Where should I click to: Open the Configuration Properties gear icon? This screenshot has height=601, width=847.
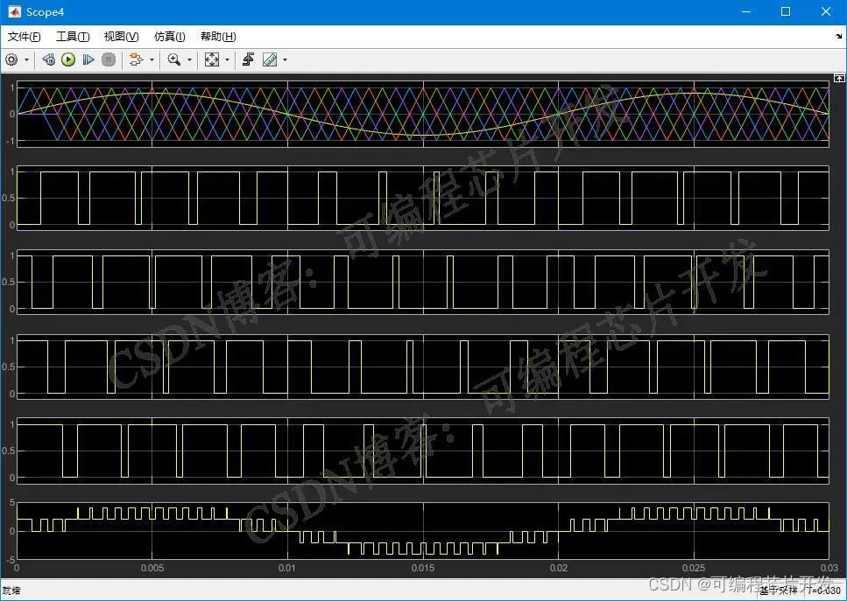[x=11, y=59]
